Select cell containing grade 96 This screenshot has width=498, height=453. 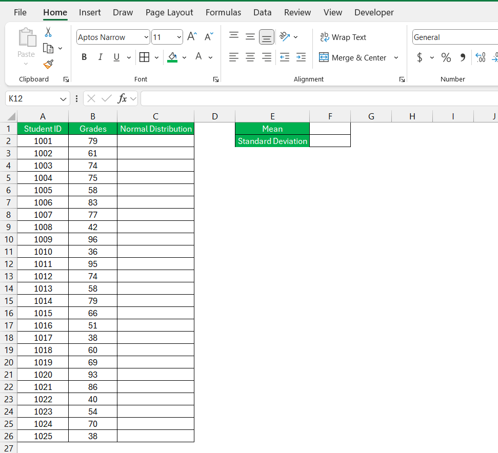93,239
